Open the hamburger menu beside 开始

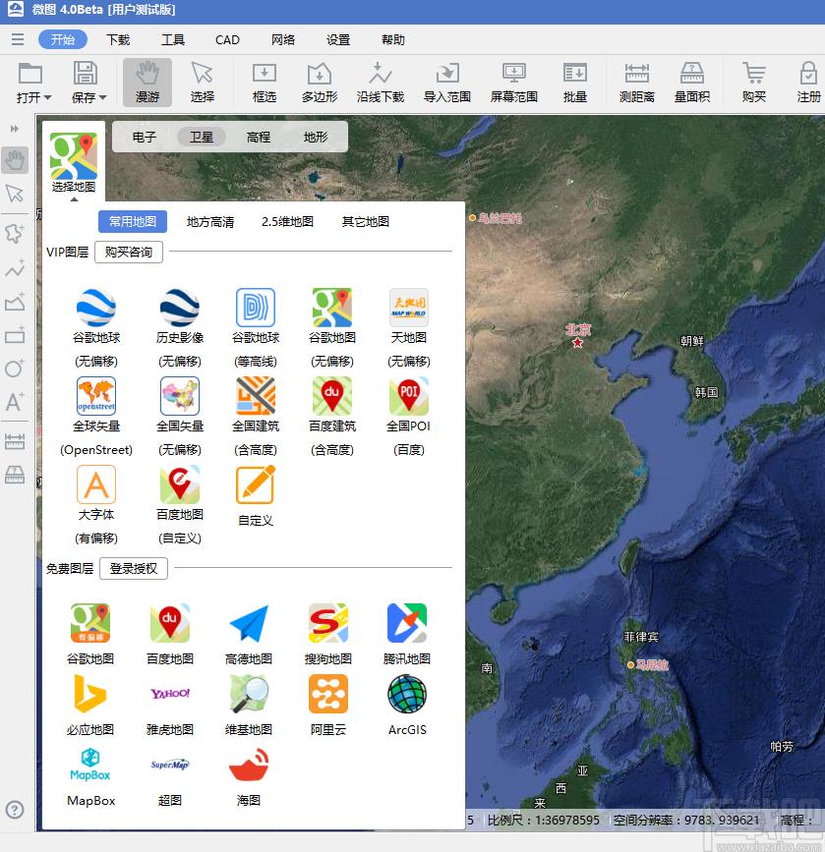click(18, 39)
